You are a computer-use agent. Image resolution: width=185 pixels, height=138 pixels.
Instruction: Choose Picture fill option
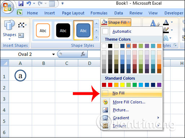132,110
